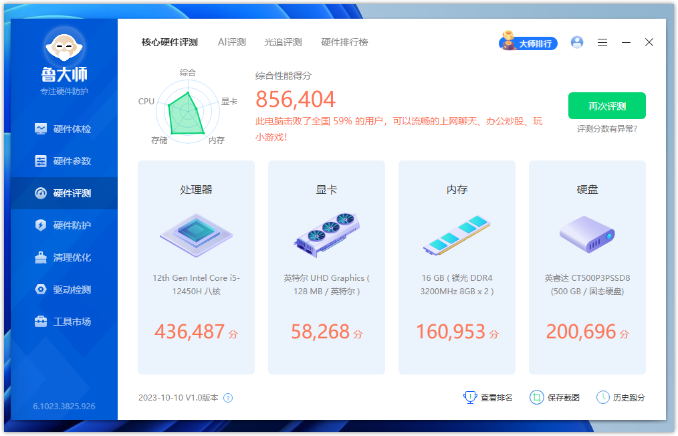Open 历史跑分 score history
This screenshot has width=678, height=436.
coord(620,397)
